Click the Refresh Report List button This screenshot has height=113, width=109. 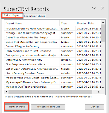[x=48, y=107]
